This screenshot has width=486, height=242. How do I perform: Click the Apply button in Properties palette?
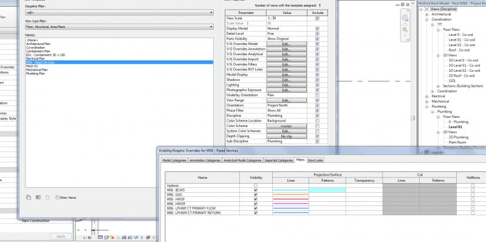pos(61,237)
